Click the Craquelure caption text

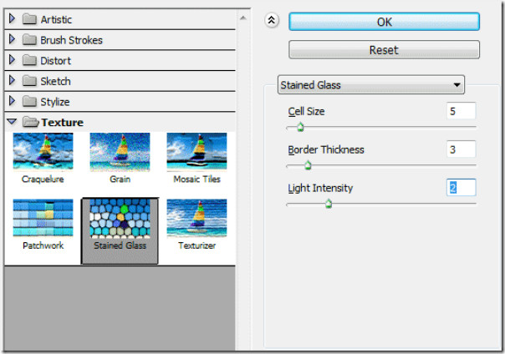[43, 180]
